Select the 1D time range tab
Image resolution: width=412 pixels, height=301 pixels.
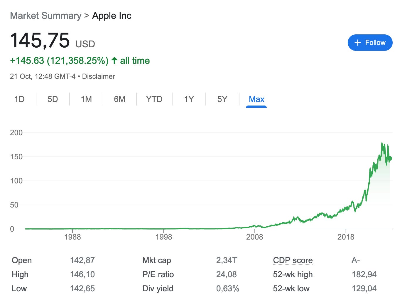tap(19, 99)
